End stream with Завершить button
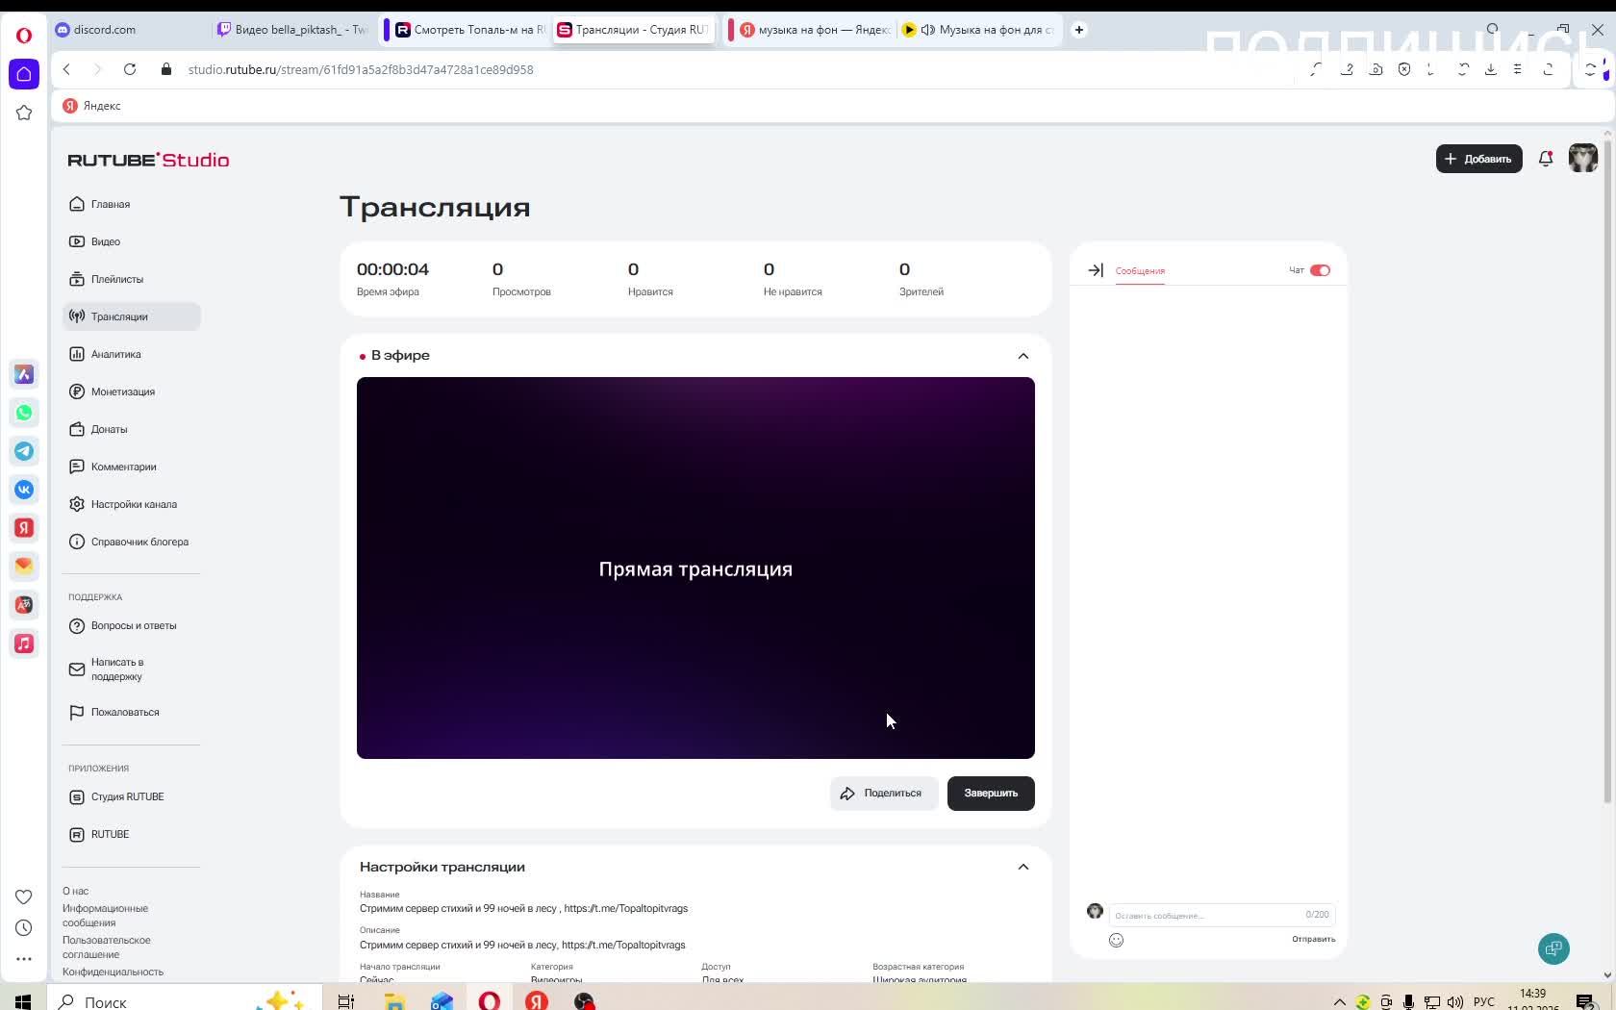Screen dimensions: 1616x1010 point(991,794)
